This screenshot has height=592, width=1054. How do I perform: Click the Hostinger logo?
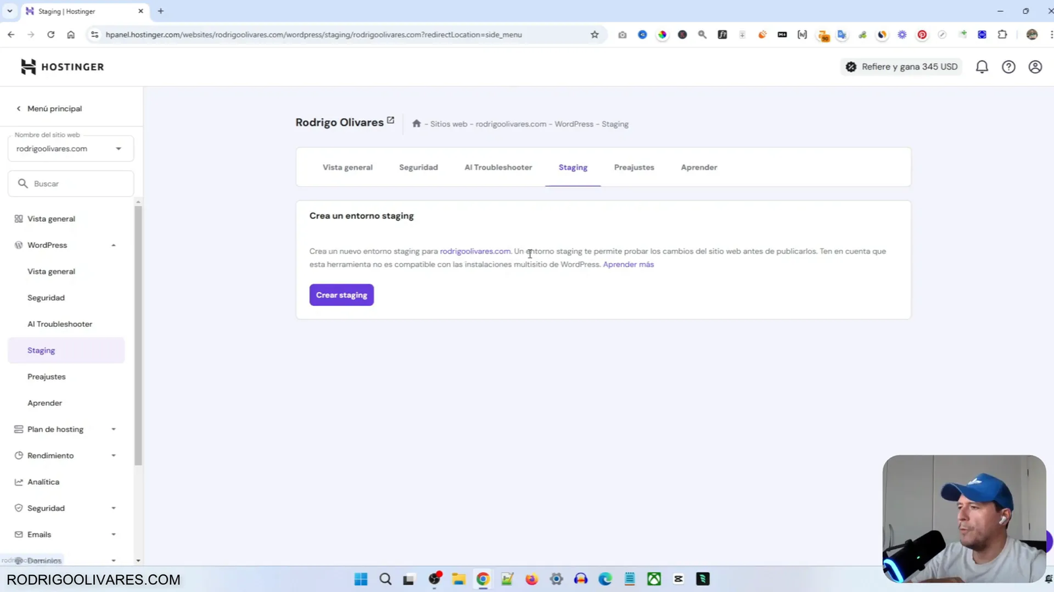(x=62, y=66)
